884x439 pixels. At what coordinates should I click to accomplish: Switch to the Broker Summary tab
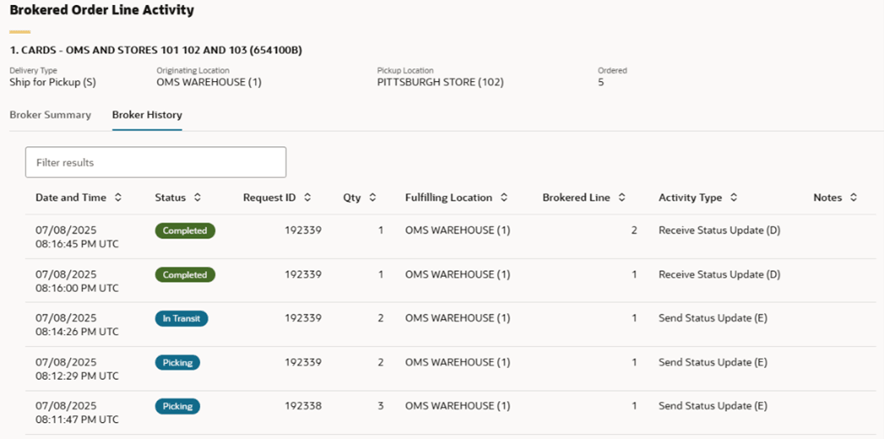(x=50, y=115)
